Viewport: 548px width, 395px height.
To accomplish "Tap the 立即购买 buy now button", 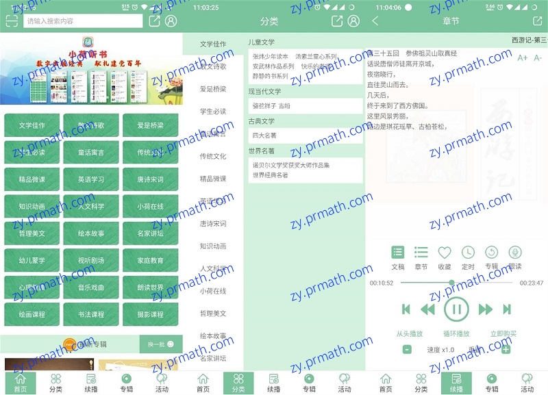I will click(x=504, y=335).
